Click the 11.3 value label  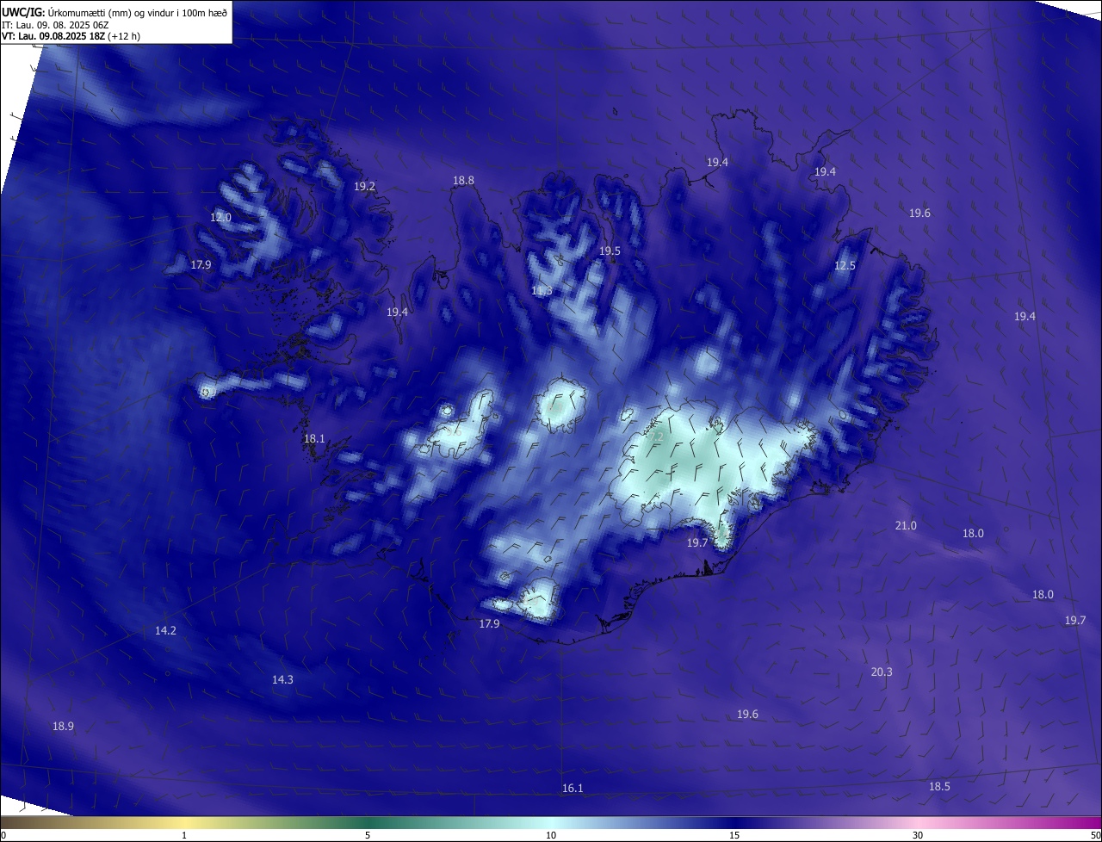tap(542, 291)
